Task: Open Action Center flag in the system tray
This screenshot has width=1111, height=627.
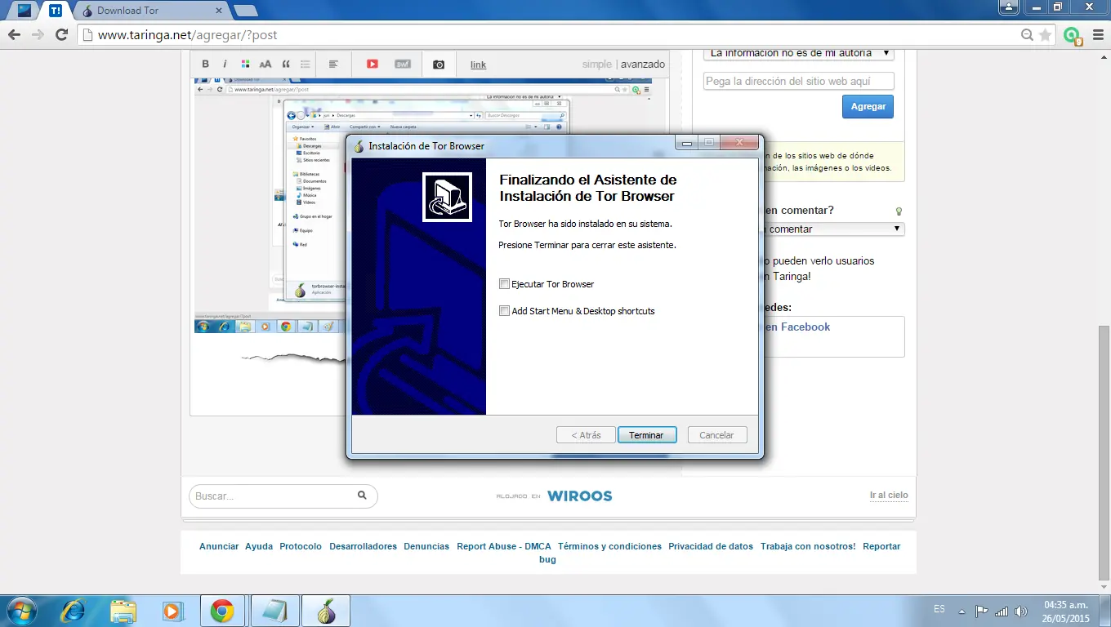Action: [x=982, y=611]
